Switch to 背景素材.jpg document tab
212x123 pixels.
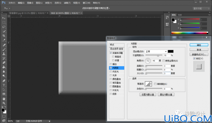[27, 13]
